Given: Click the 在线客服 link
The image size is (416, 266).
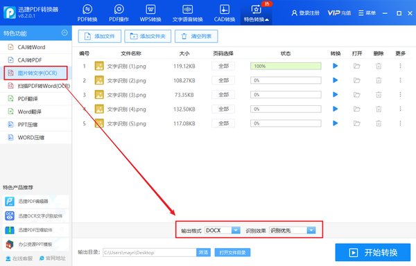Looking at the screenshot, I should coord(19,258).
